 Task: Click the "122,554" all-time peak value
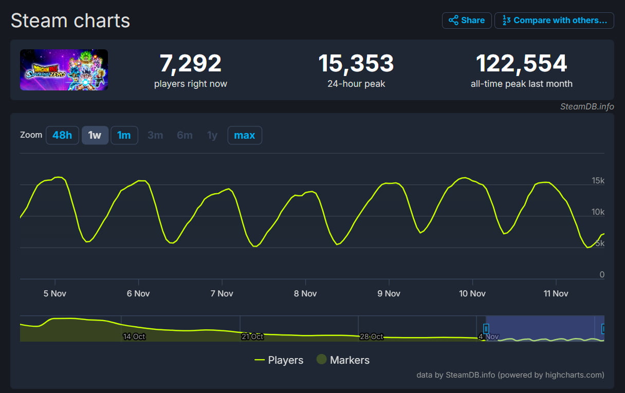click(x=522, y=63)
